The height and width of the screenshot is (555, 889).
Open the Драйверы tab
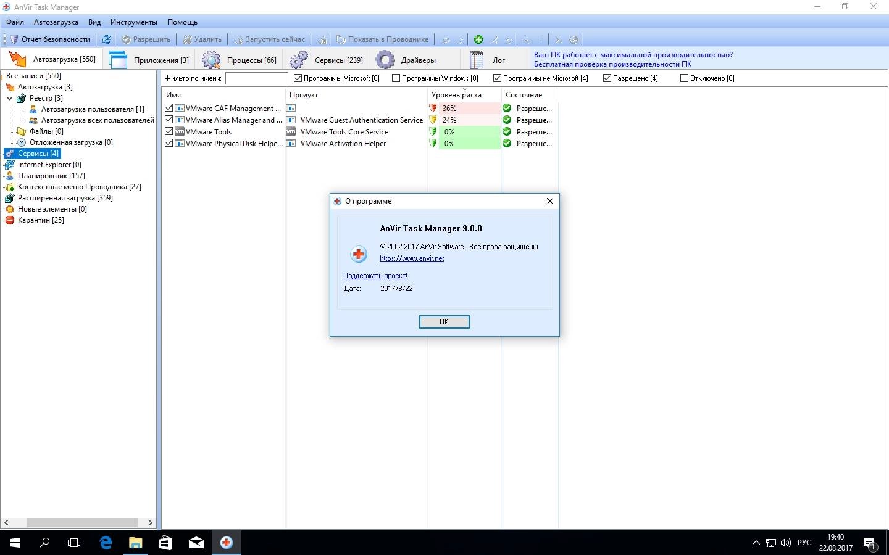point(415,60)
